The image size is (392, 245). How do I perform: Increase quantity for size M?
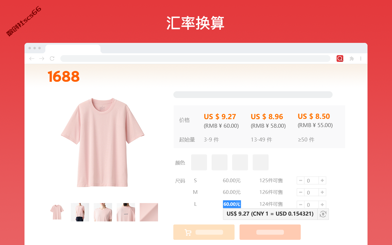[x=322, y=192]
